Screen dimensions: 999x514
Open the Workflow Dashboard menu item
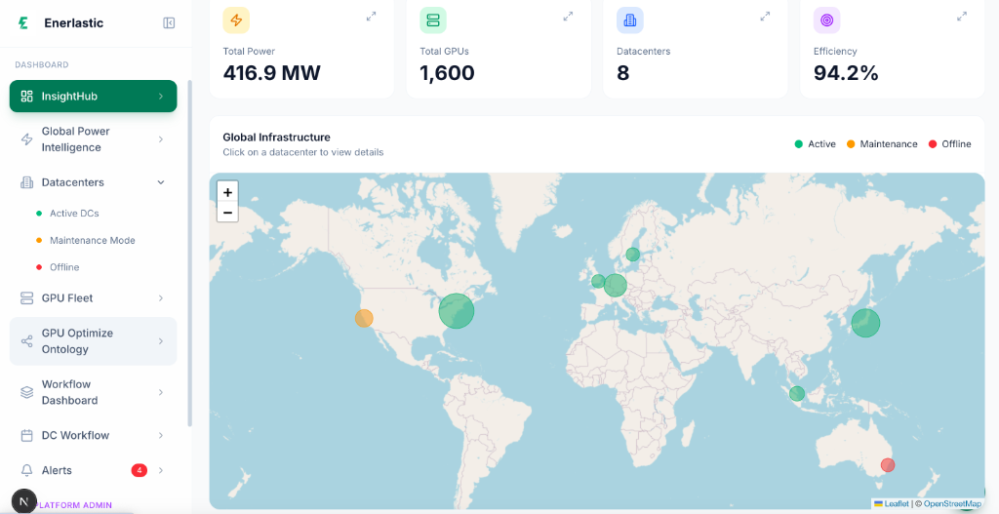tap(93, 392)
